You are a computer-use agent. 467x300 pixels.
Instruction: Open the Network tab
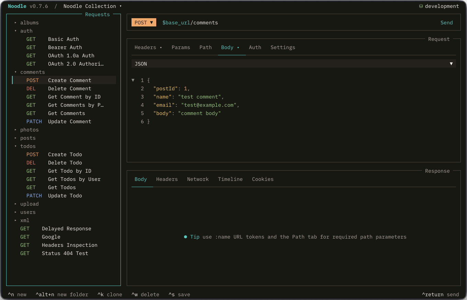point(198,179)
